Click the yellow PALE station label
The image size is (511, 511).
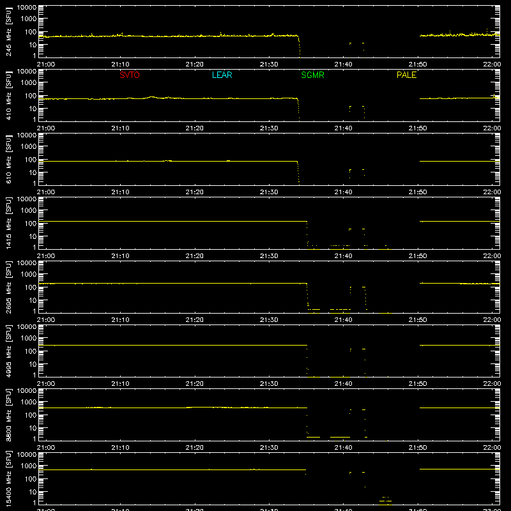point(406,75)
